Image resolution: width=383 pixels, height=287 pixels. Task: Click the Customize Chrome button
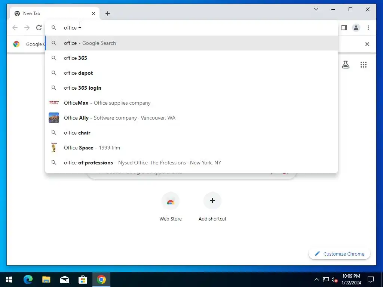click(340, 254)
